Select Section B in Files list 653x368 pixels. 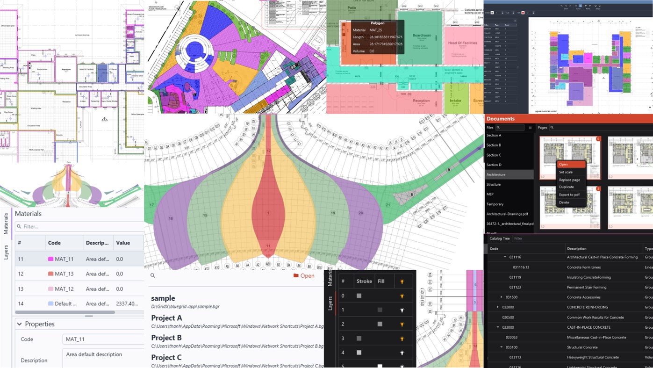(509, 145)
